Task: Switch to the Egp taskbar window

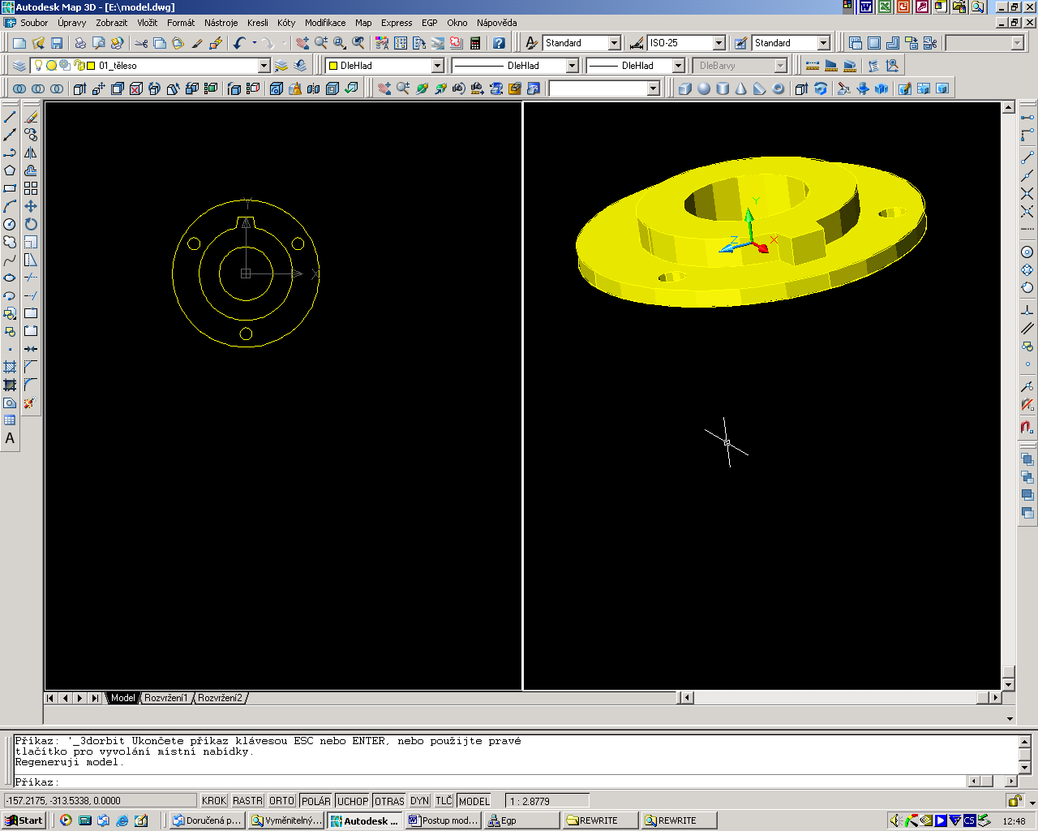Action: 521,820
